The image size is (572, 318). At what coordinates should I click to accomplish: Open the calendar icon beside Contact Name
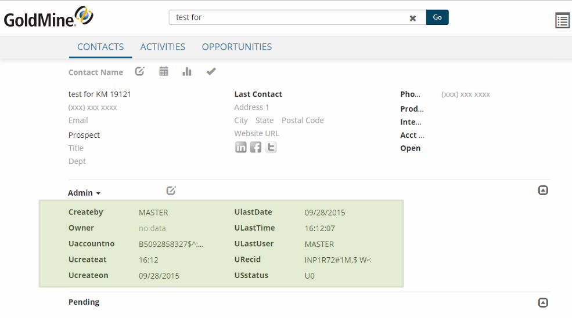coord(164,71)
